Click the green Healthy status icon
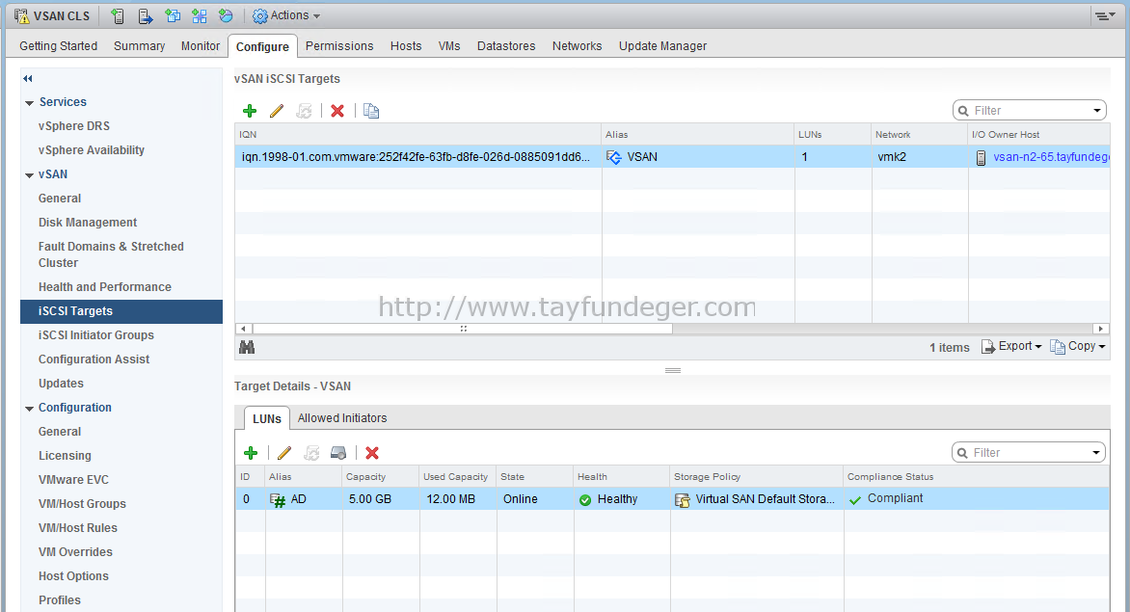 (x=585, y=499)
